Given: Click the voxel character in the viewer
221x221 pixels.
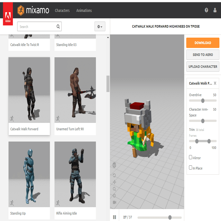Looking at the screenshot, I should [140, 128].
